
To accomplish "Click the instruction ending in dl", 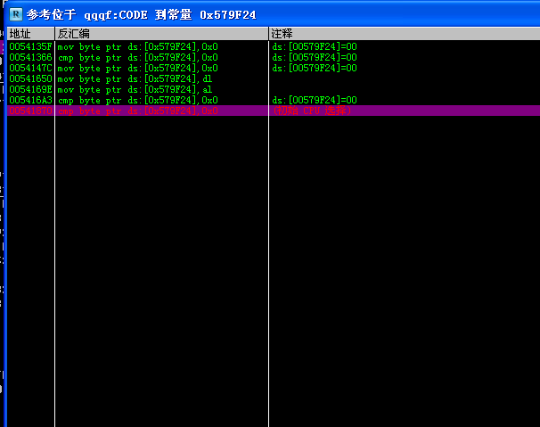I will tap(135, 78).
